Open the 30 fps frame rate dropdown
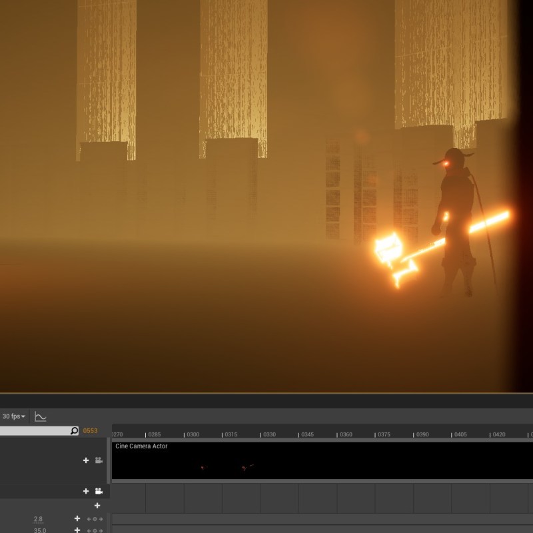 click(x=13, y=416)
